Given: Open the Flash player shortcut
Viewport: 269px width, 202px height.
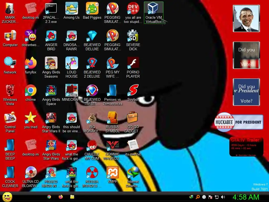Looking at the screenshot, I should (x=133, y=67).
